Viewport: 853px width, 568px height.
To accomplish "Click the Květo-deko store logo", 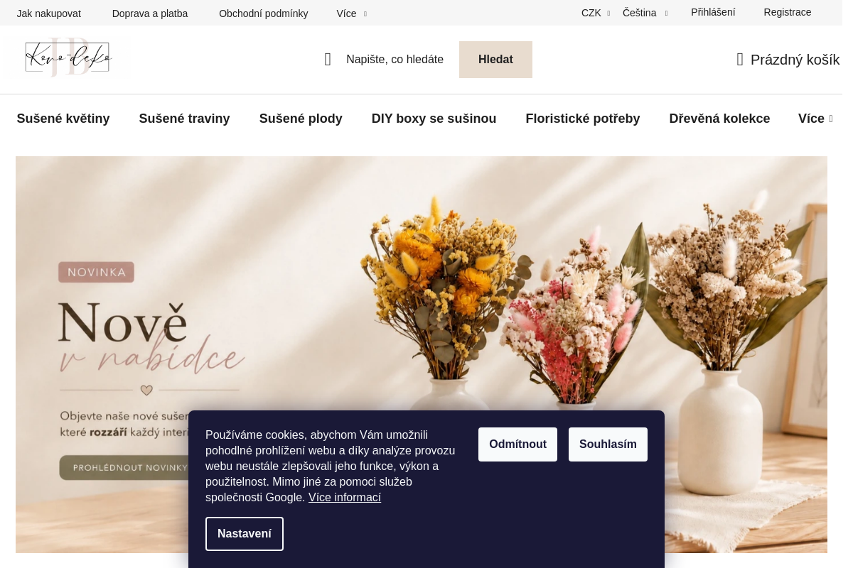I will [x=68, y=58].
